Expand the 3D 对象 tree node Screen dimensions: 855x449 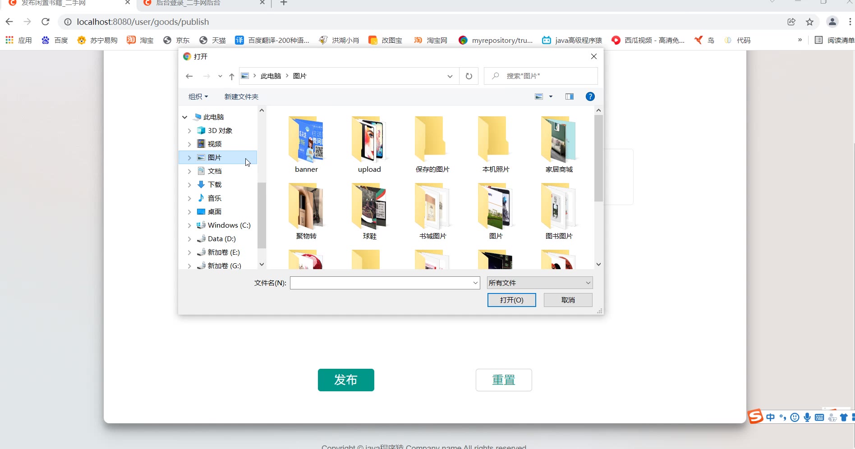pyautogui.click(x=189, y=131)
